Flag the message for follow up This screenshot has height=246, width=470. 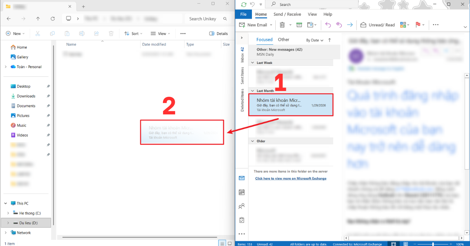pos(418,25)
